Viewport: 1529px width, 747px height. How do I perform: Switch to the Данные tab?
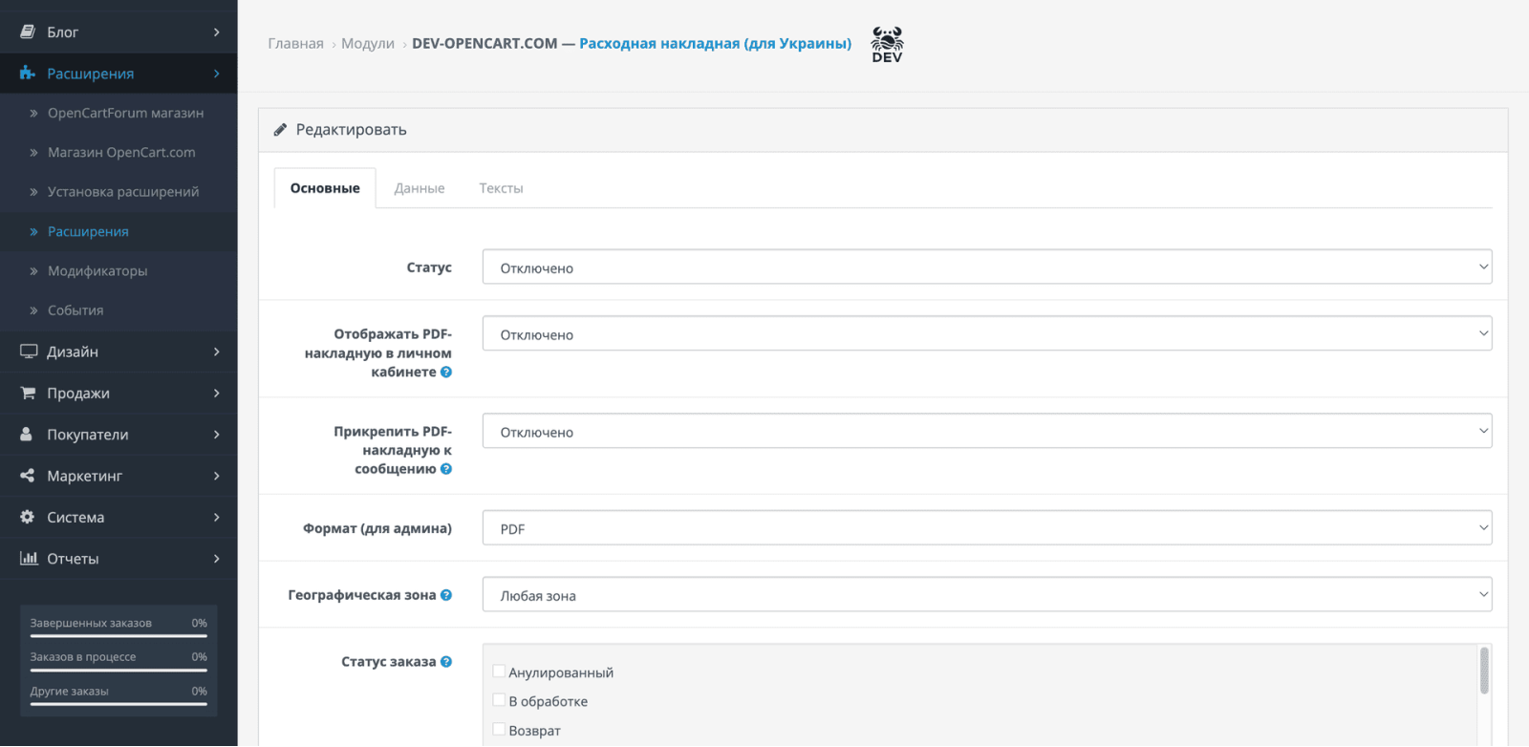click(x=420, y=188)
